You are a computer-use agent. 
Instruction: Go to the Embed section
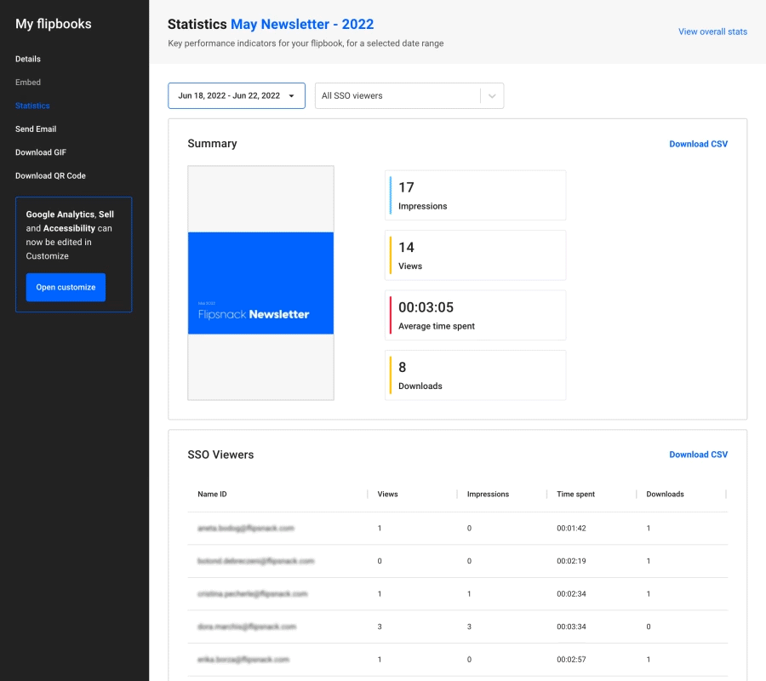27,82
